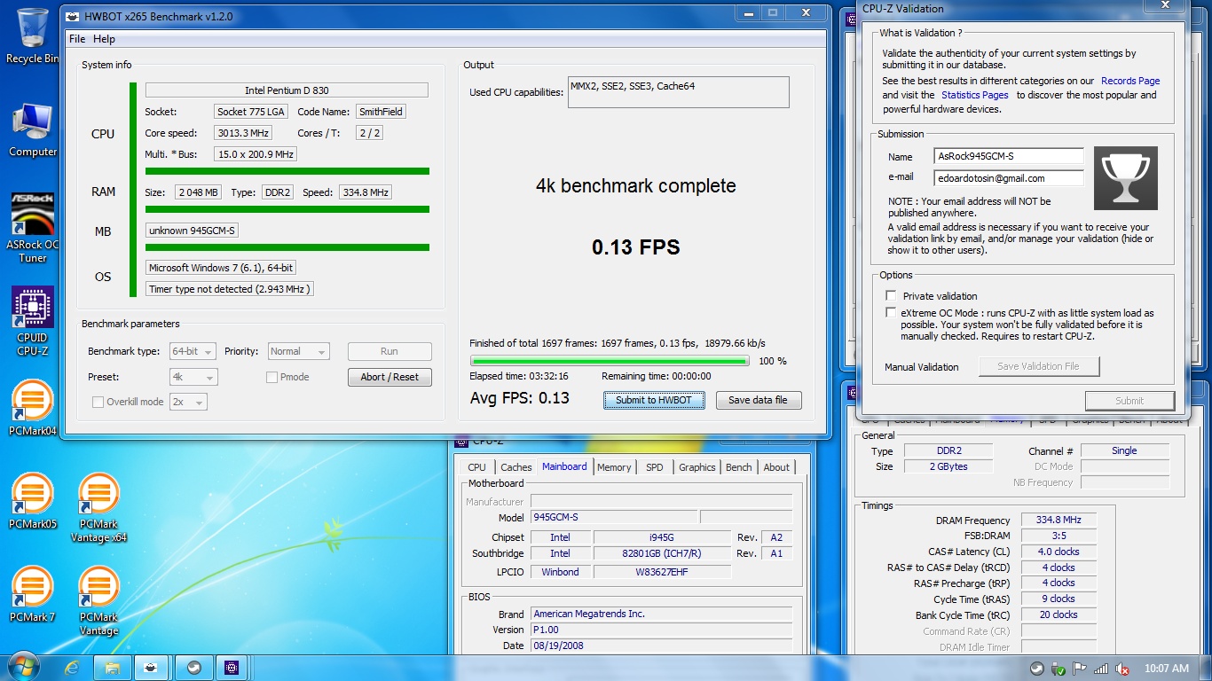Open the CPUID CPU-Z desktop shortcut
This screenshot has width=1212, height=681.
(33, 321)
